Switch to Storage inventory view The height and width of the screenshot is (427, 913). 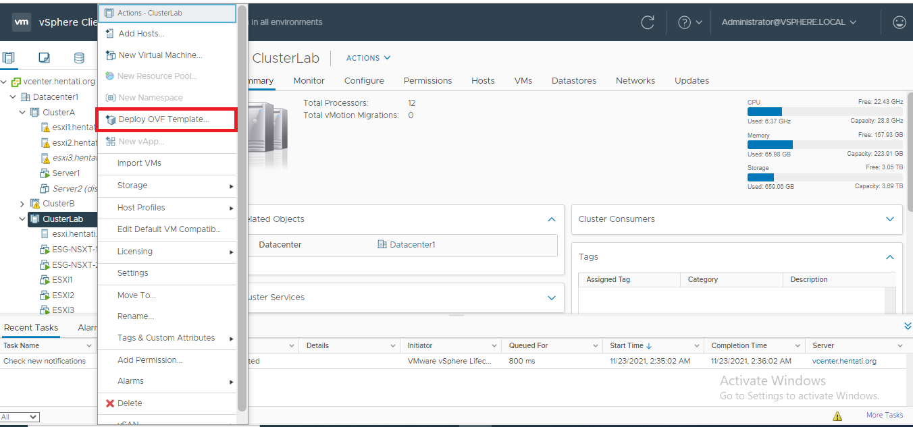[79, 58]
